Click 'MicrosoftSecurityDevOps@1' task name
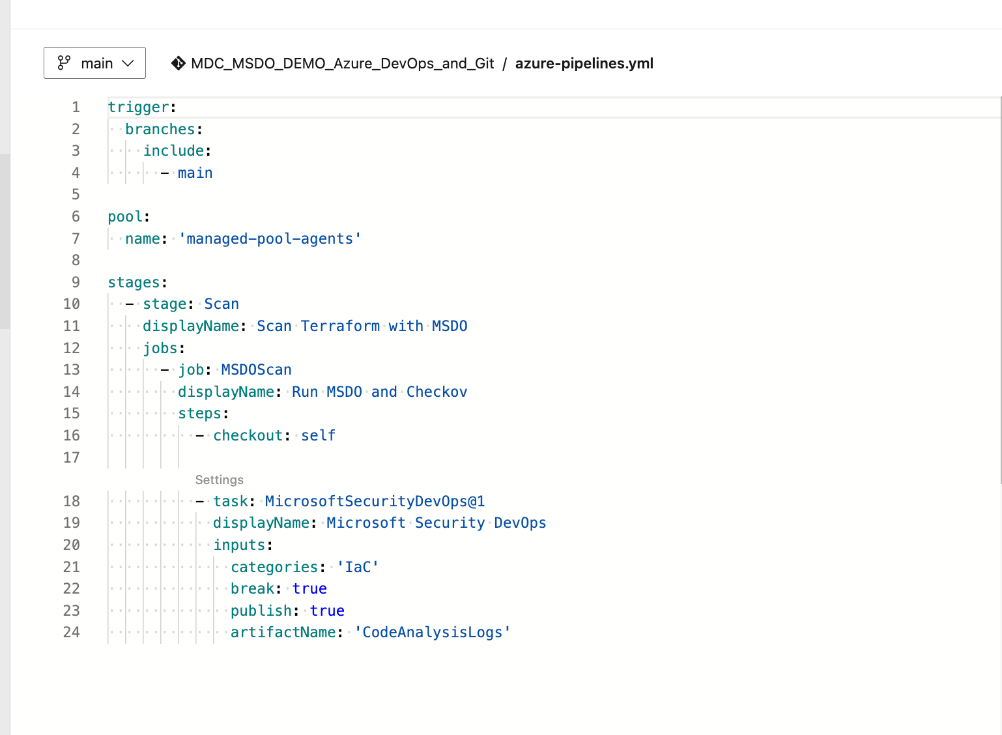This screenshot has height=735, width=1002. [375, 501]
